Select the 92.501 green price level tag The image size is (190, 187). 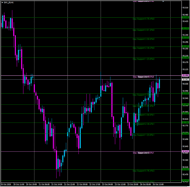(185, 169)
